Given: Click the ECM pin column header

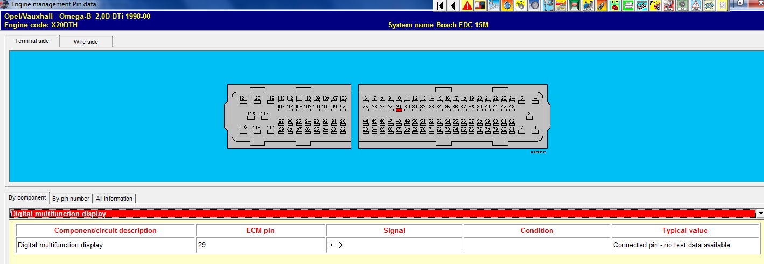Looking at the screenshot, I should [261, 230].
